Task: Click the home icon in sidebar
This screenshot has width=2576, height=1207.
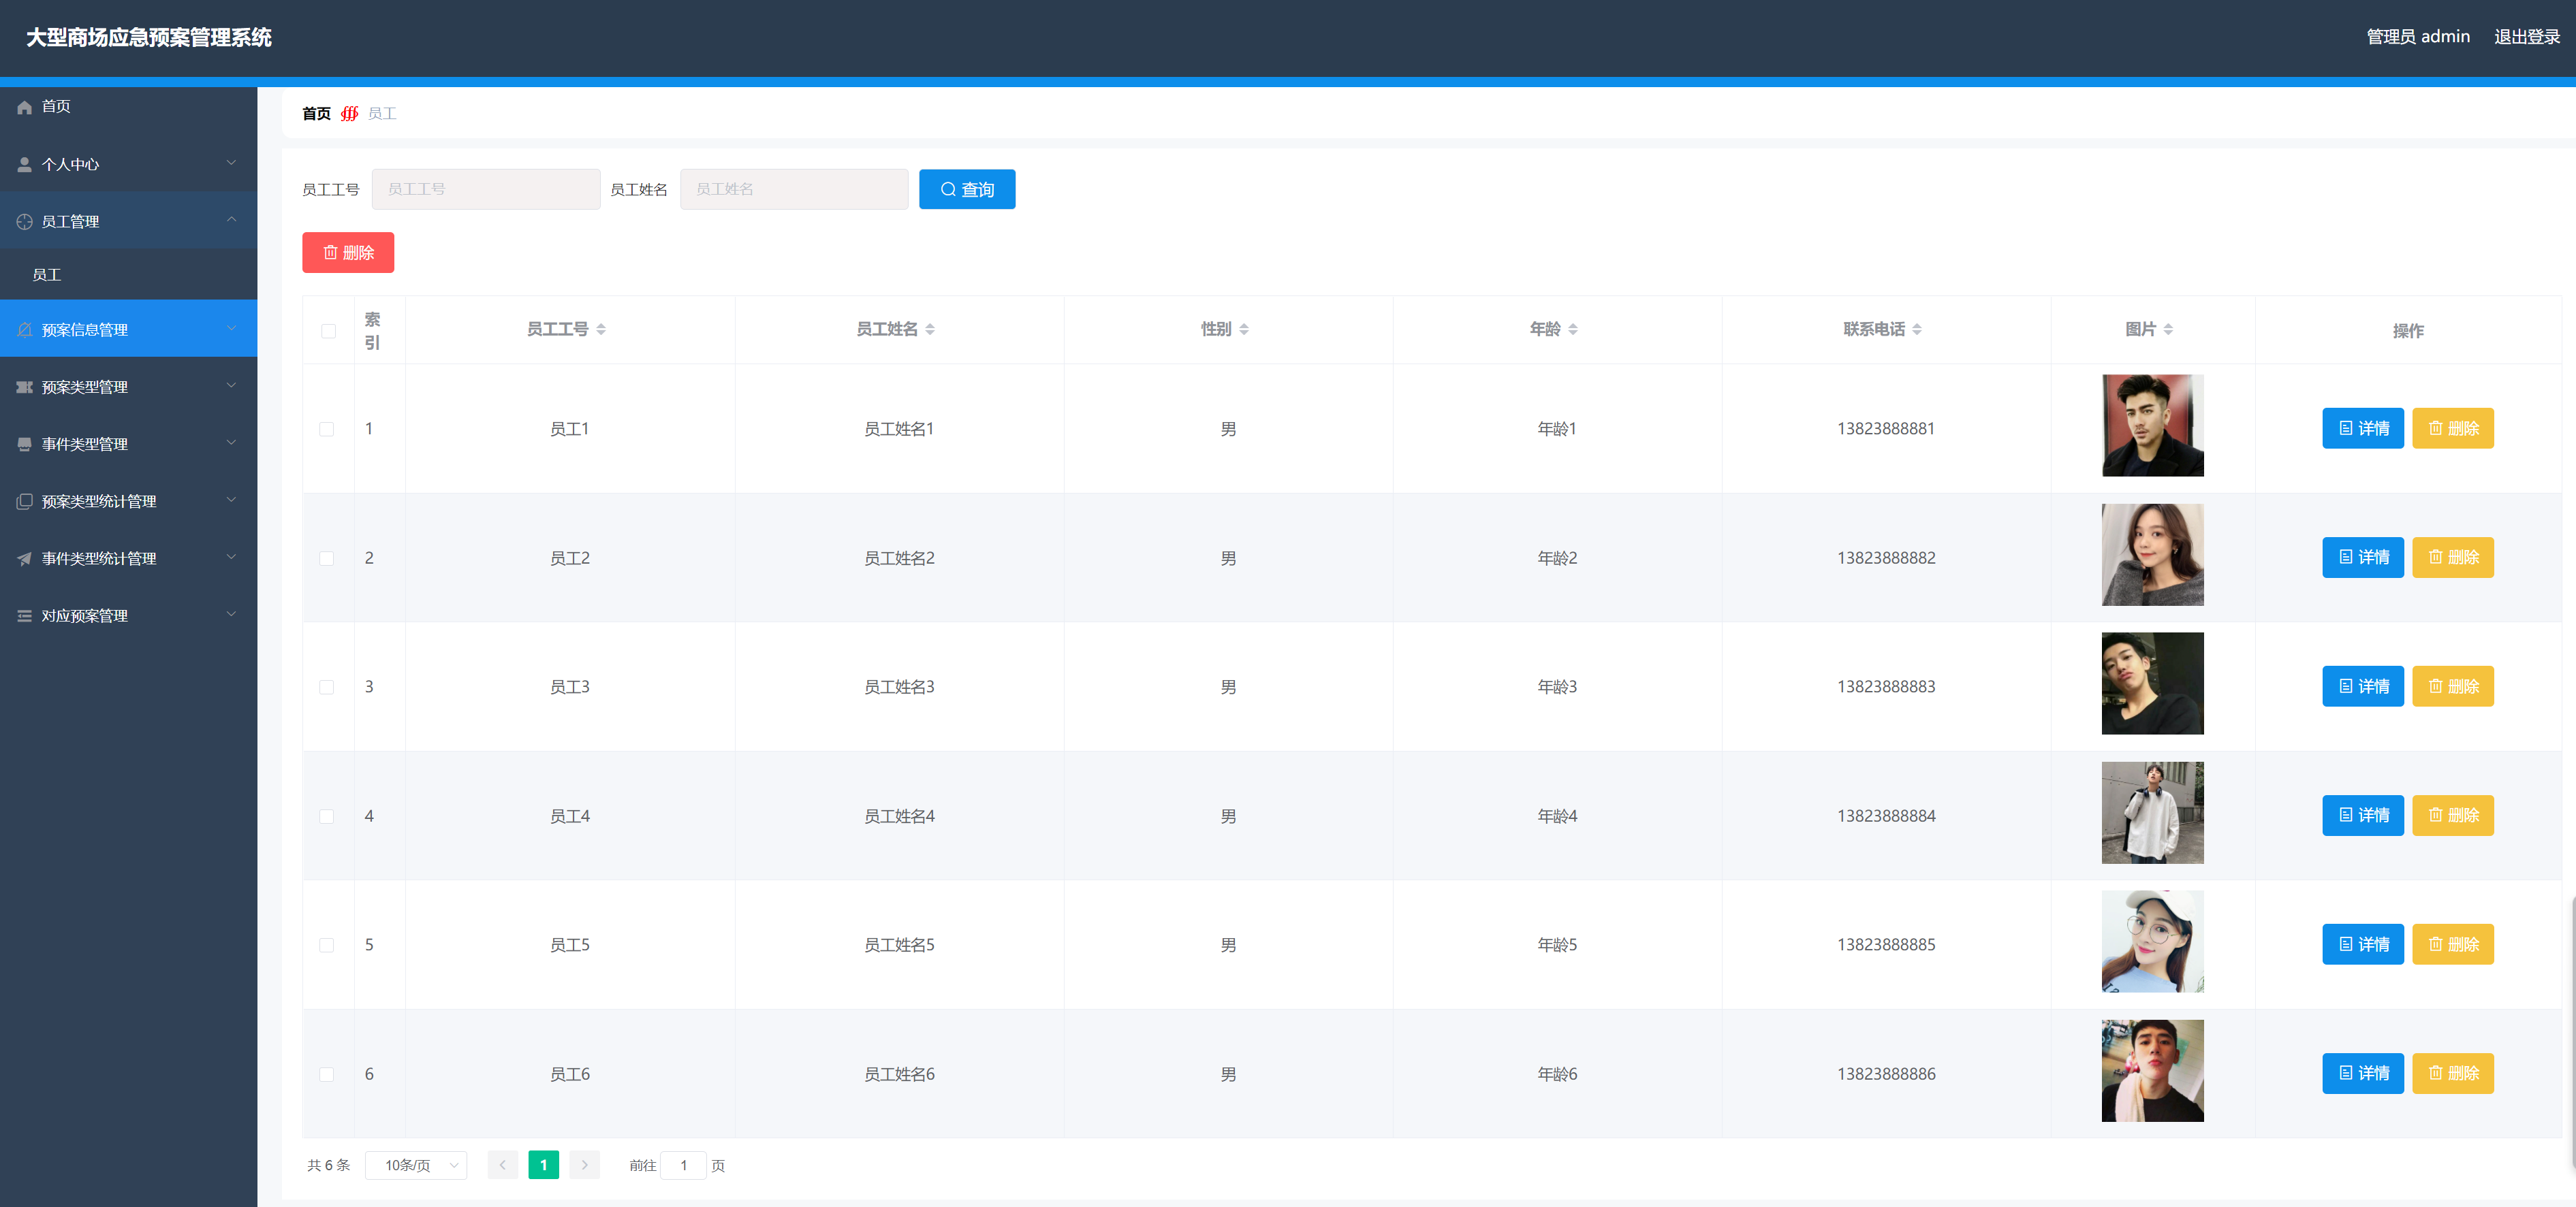Action: pos(24,107)
